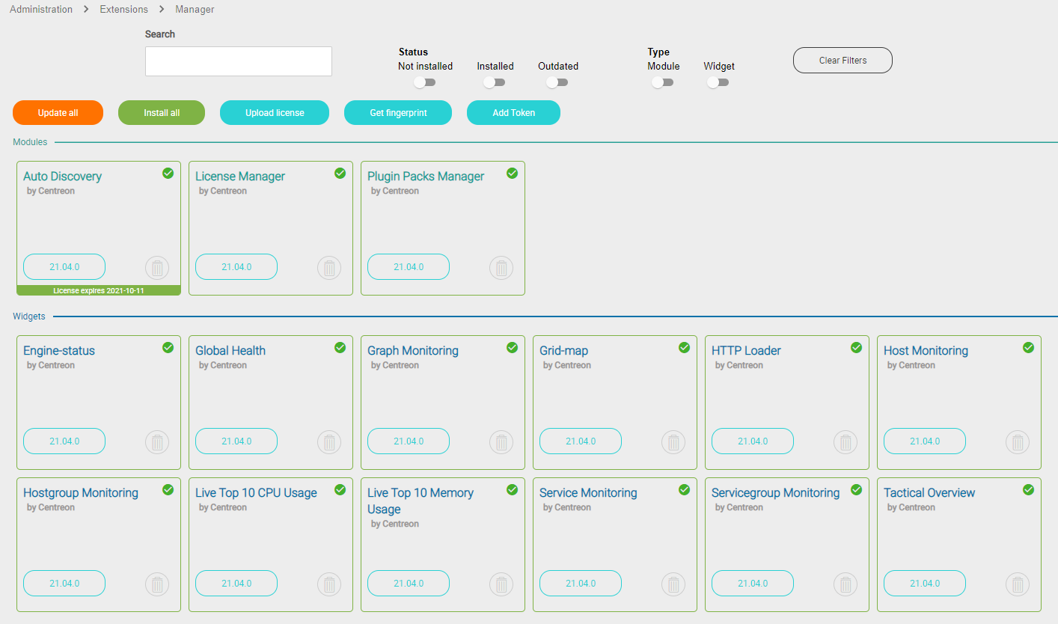Toggle the Outdated status filter
Screen dimensions: 1058x624
(x=557, y=82)
